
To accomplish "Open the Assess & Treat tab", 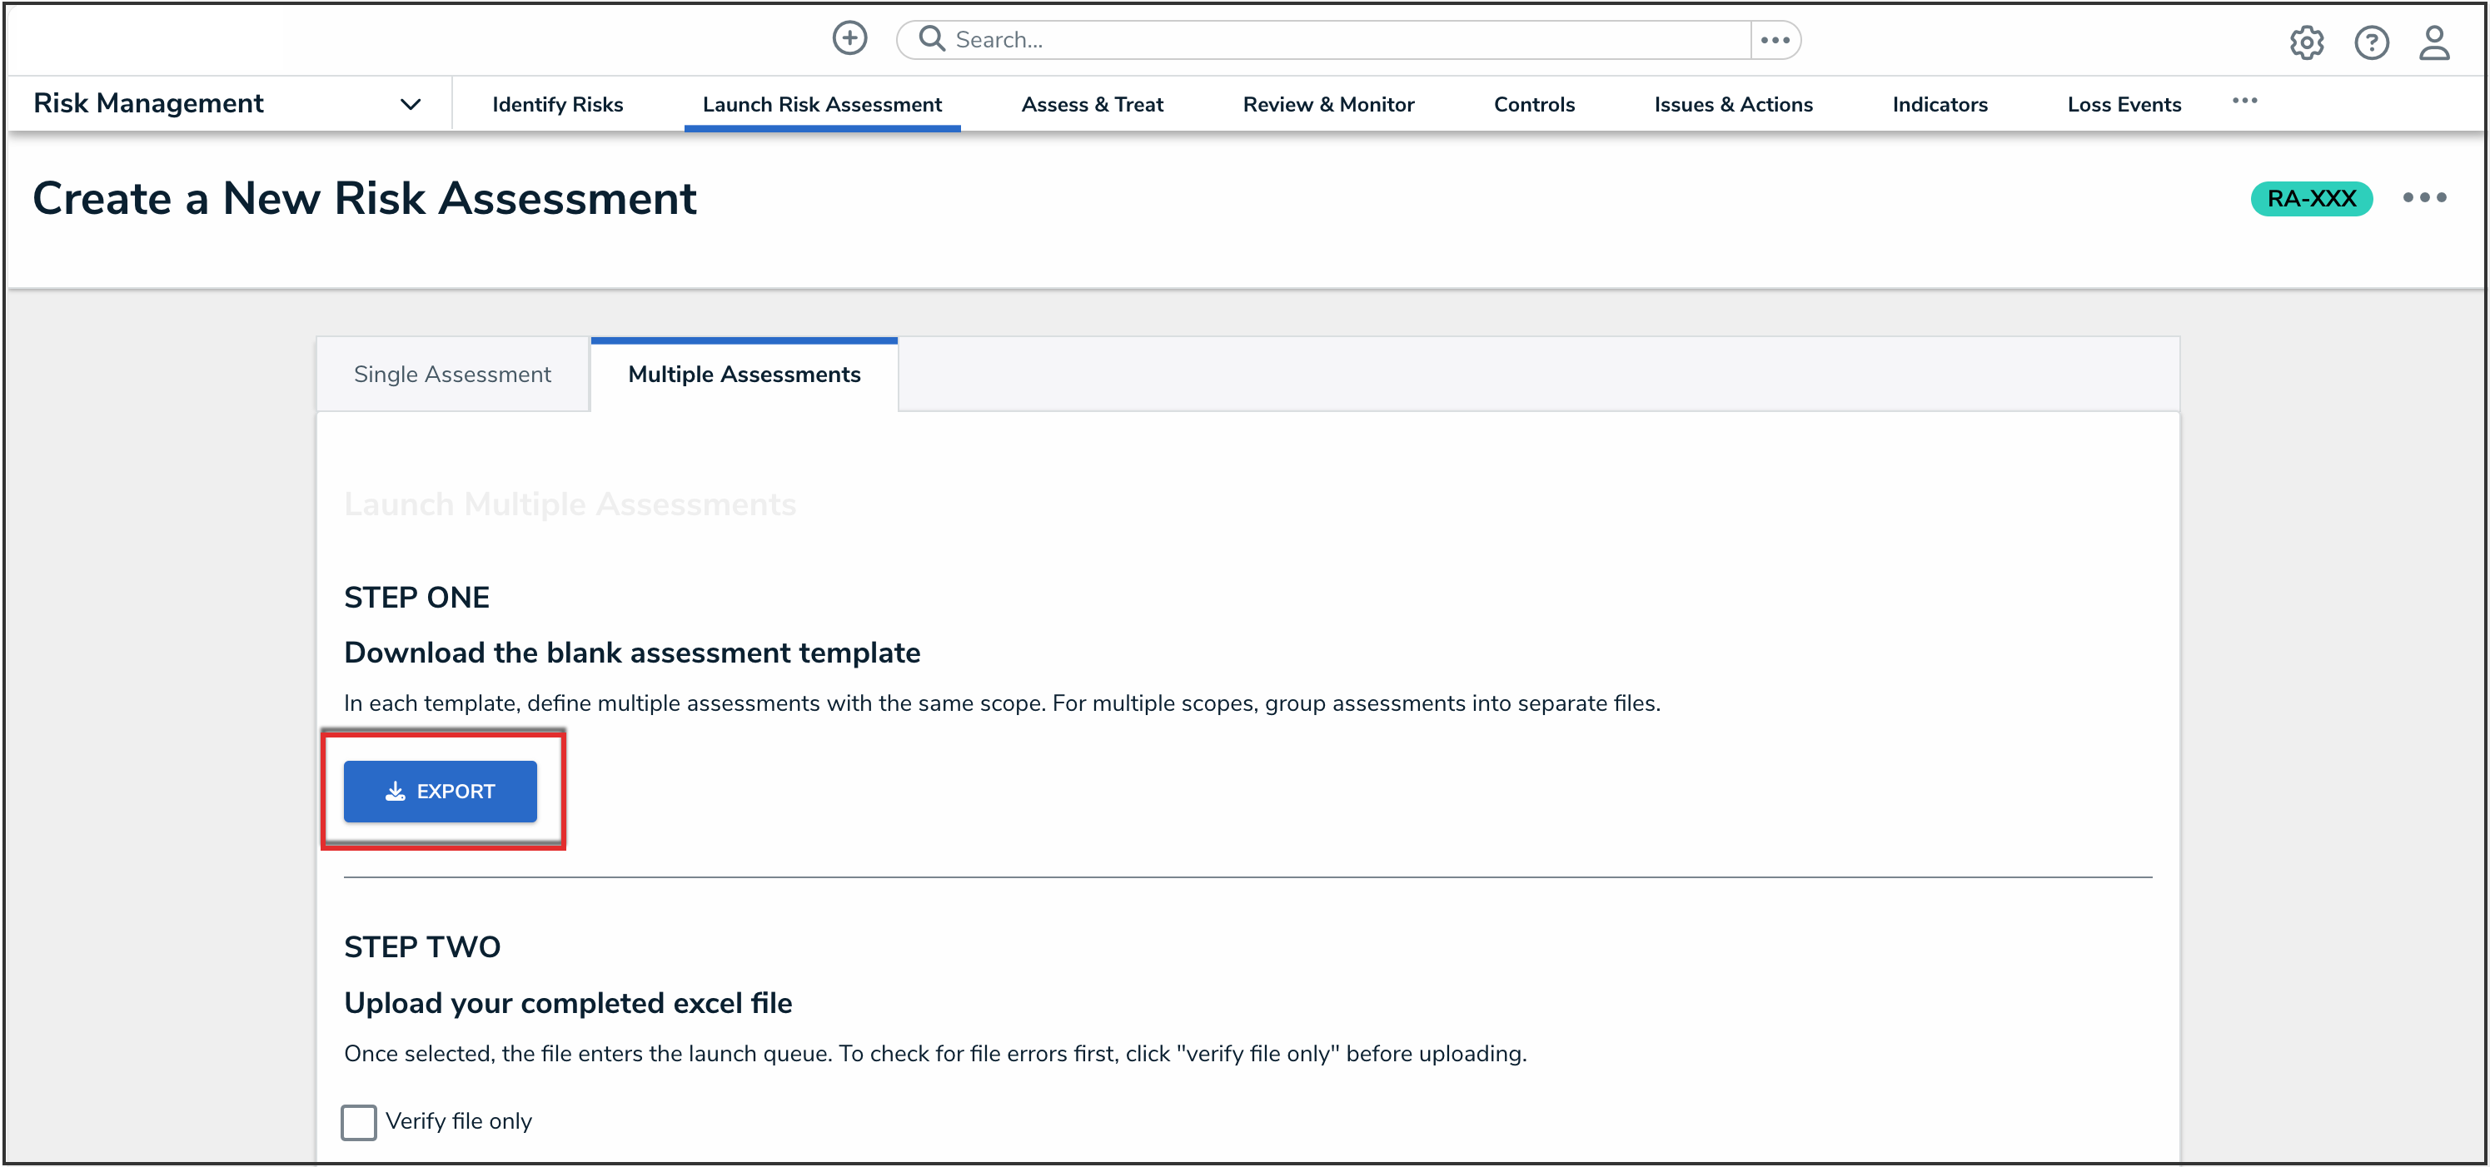I will point(1091,104).
